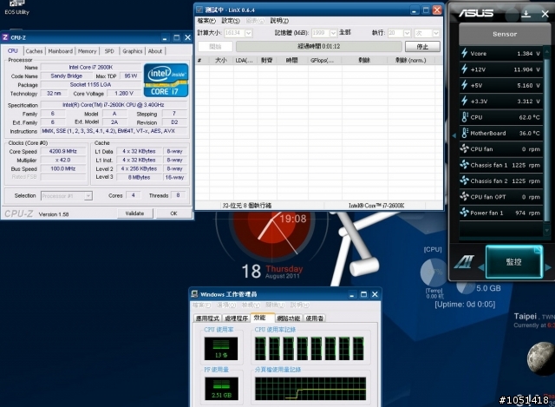Image resolution: width=555 pixels, height=407 pixels.
Task: Click the CPU temperature thermometer icon
Action: point(465,117)
